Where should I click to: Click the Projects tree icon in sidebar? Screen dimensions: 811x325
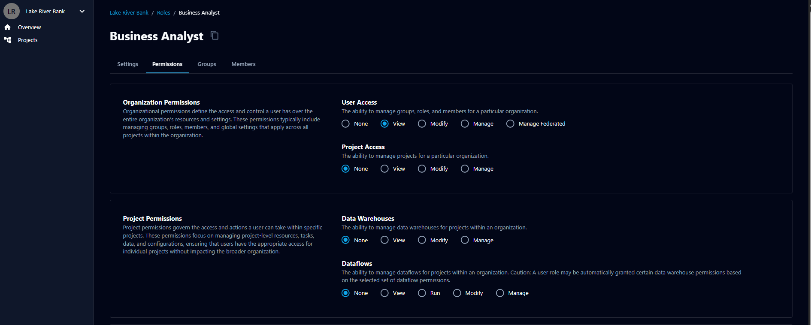[7, 40]
